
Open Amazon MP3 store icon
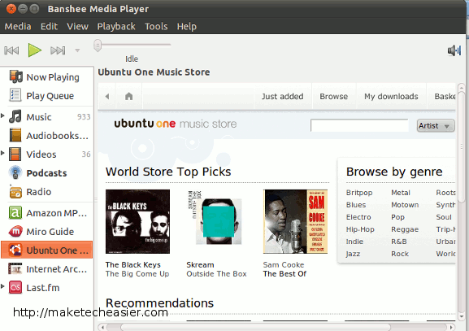[15, 213]
